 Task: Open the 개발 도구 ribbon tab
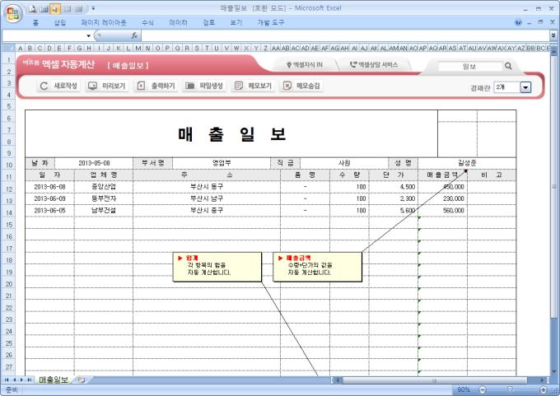[x=270, y=22]
